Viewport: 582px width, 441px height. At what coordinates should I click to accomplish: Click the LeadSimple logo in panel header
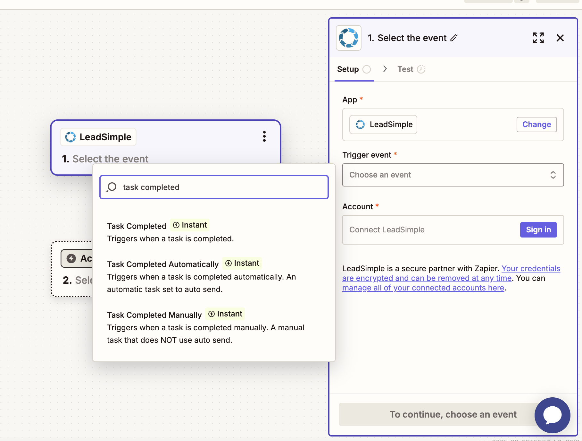click(349, 38)
